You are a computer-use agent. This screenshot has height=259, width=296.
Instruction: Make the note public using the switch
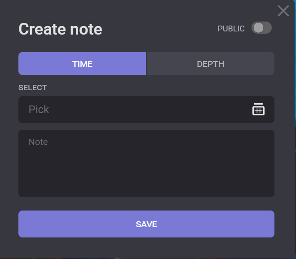[261, 28]
